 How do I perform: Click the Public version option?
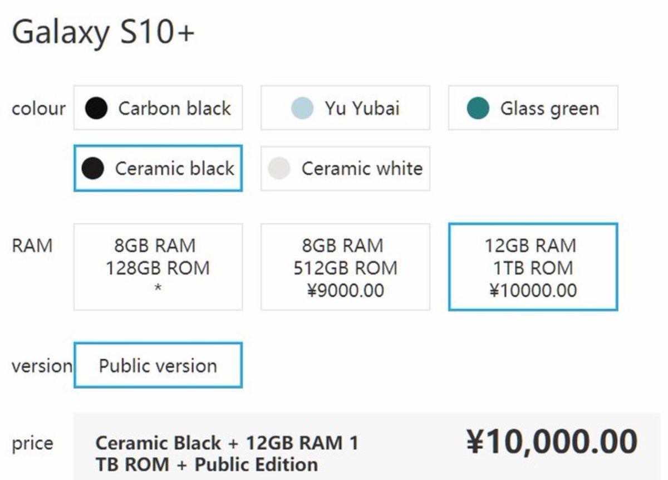coord(158,365)
